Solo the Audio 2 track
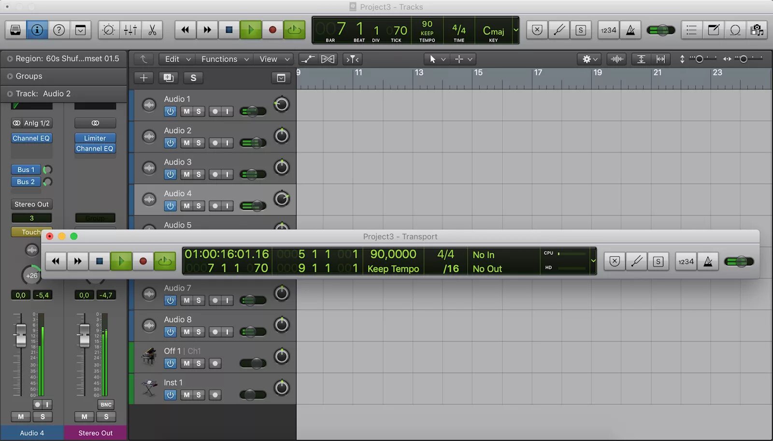773x441 pixels. click(x=198, y=143)
